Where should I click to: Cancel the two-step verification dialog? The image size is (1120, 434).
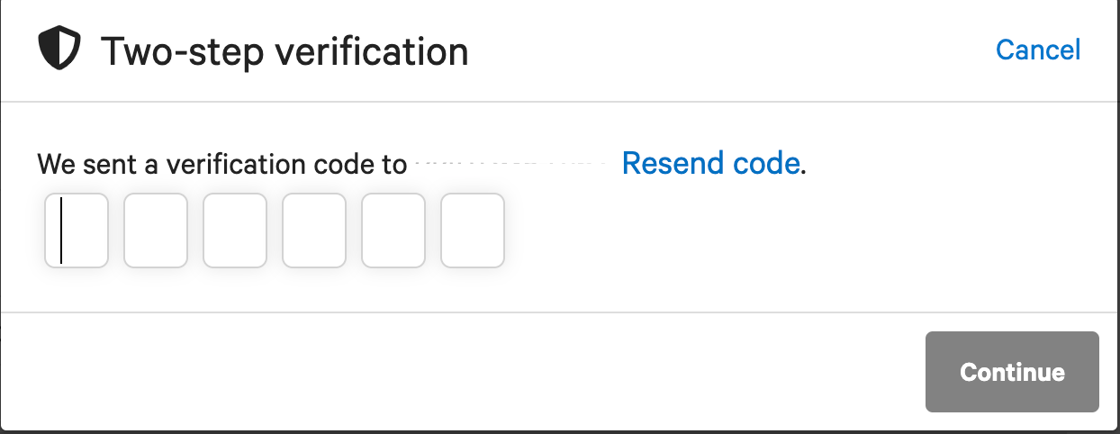click(x=1037, y=50)
